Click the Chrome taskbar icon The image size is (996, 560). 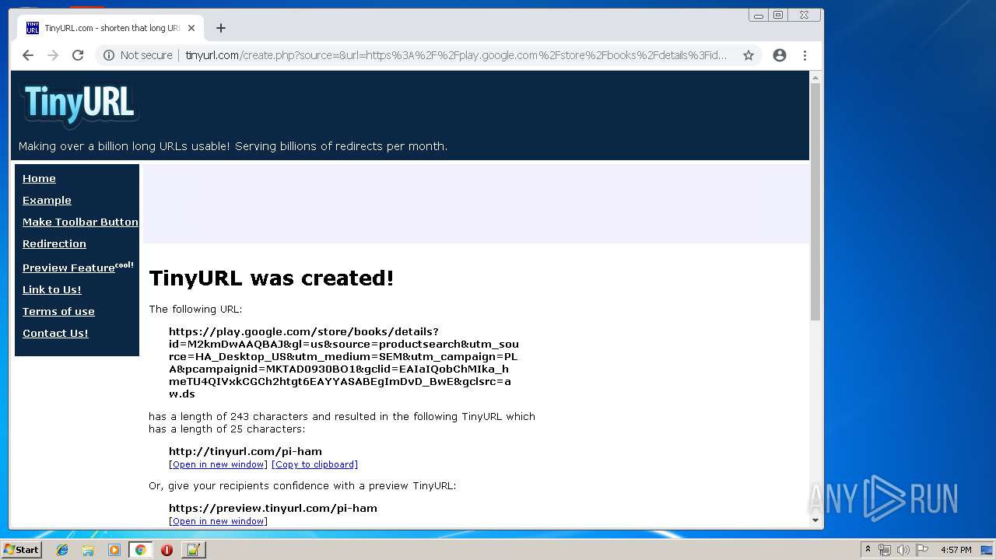(x=141, y=550)
